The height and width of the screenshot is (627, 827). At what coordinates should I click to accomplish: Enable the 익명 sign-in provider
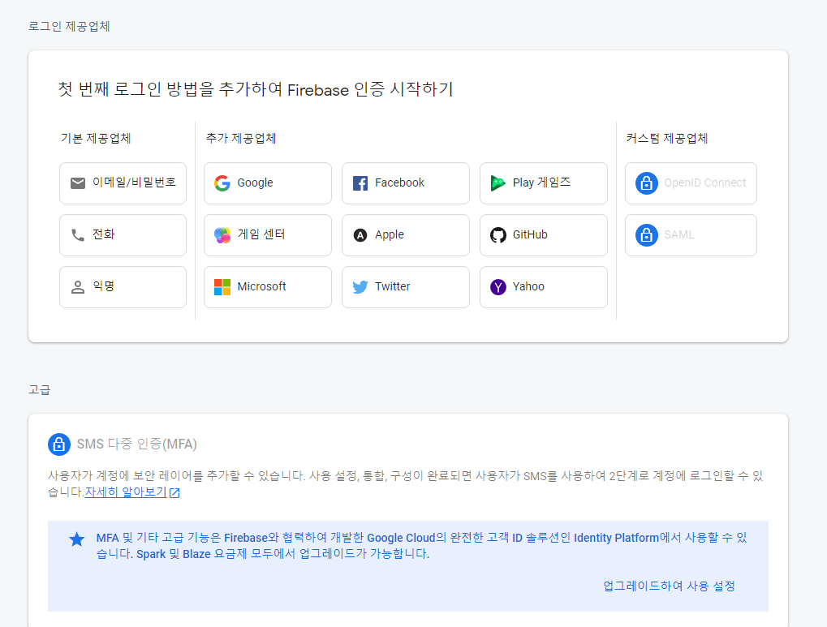point(123,287)
